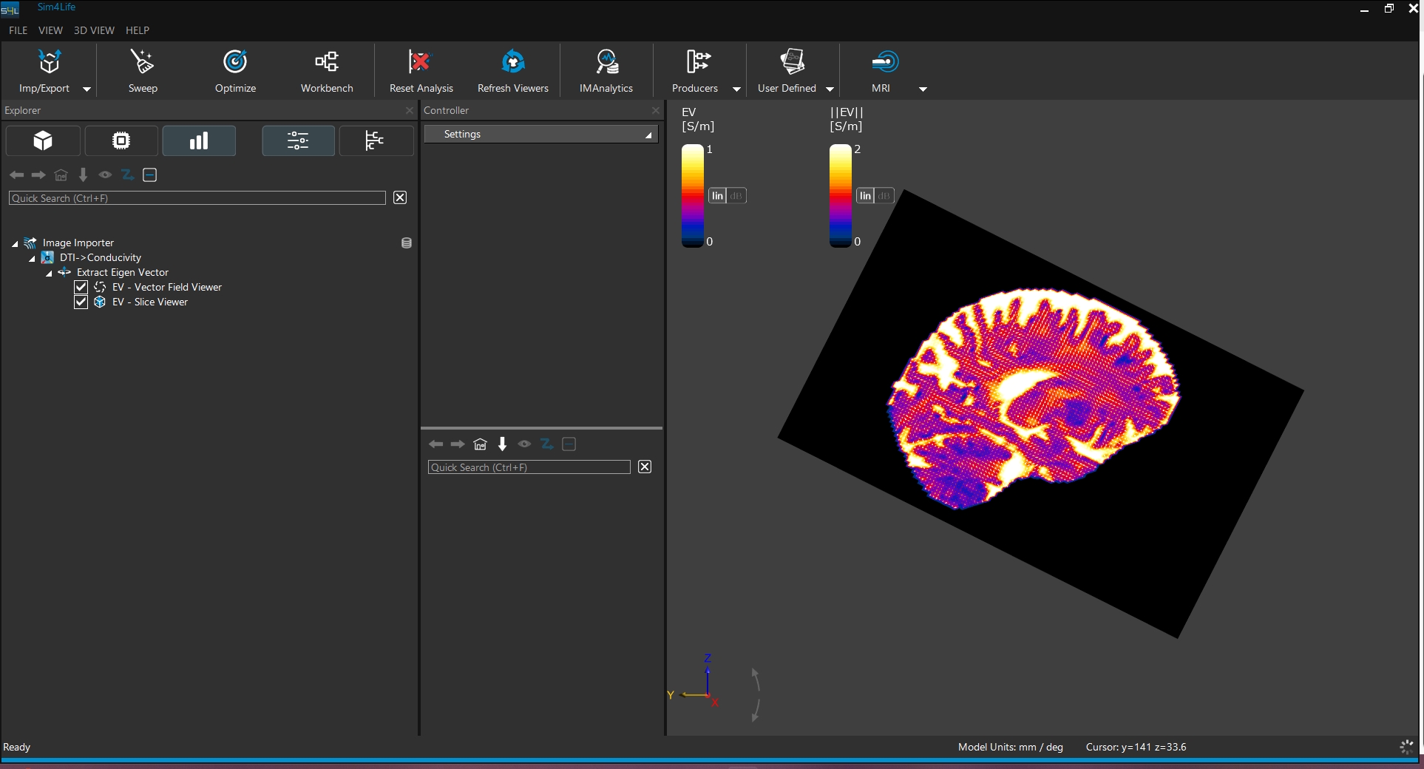
Task: Open the User Defined dropdown arrow
Action: pyautogui.click(x=830, y=89)
